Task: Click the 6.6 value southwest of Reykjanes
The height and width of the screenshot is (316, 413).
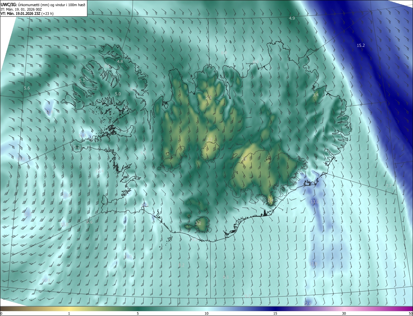Action: (89, 222)
